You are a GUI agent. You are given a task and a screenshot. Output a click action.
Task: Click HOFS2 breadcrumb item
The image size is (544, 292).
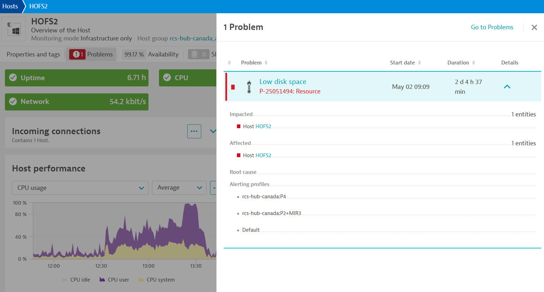38,6
